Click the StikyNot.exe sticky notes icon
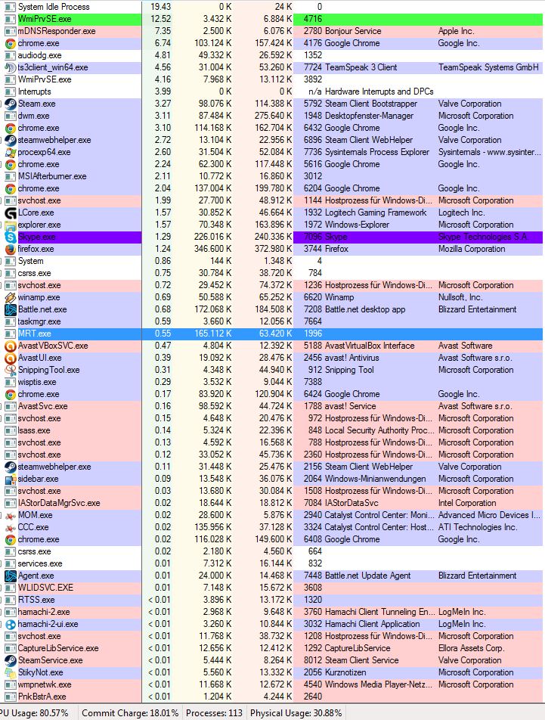 pyautogui.click(x=10, y=672)
